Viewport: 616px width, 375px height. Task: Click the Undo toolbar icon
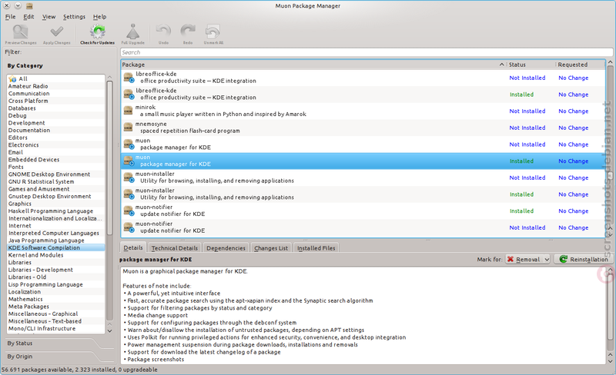(x=163, y=32)
